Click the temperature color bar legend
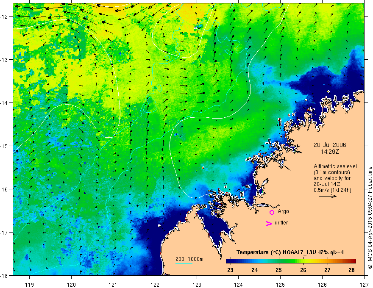Screen dimensions: 373x288 (291, 261)
